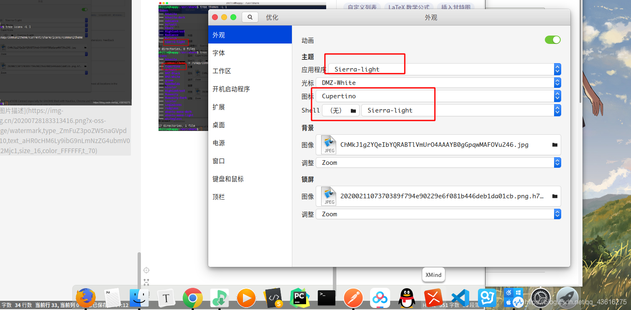Viewport: 631px width, 310px height.
Task: Choose background image file ChMkJ1g2...jpg
Action: 438,145
